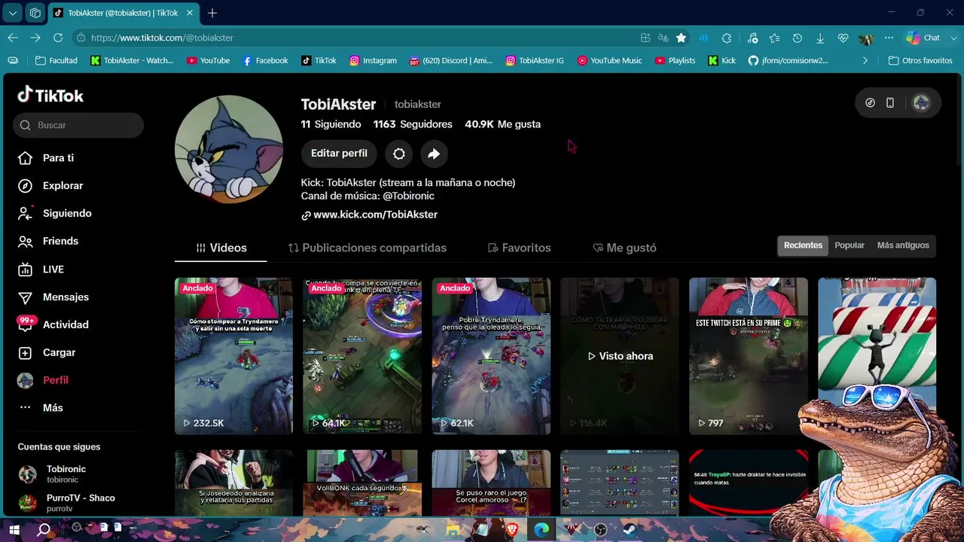The width and height of the screenshot is (964, 542).
Task: Sort videos by Más antiguos
Action: click(x=903, y=245)
